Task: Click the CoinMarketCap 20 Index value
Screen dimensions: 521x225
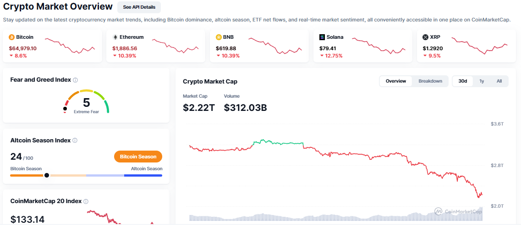Action: click(27, 220)
